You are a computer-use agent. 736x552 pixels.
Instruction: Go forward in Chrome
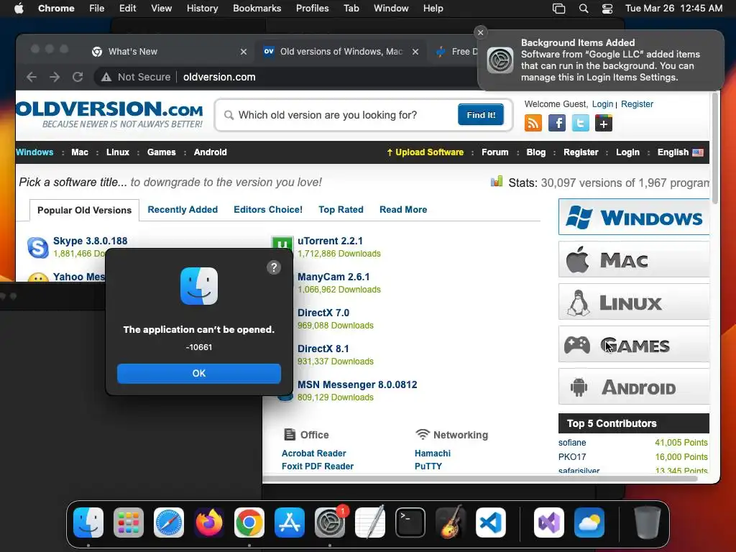[x=55, y=77]
